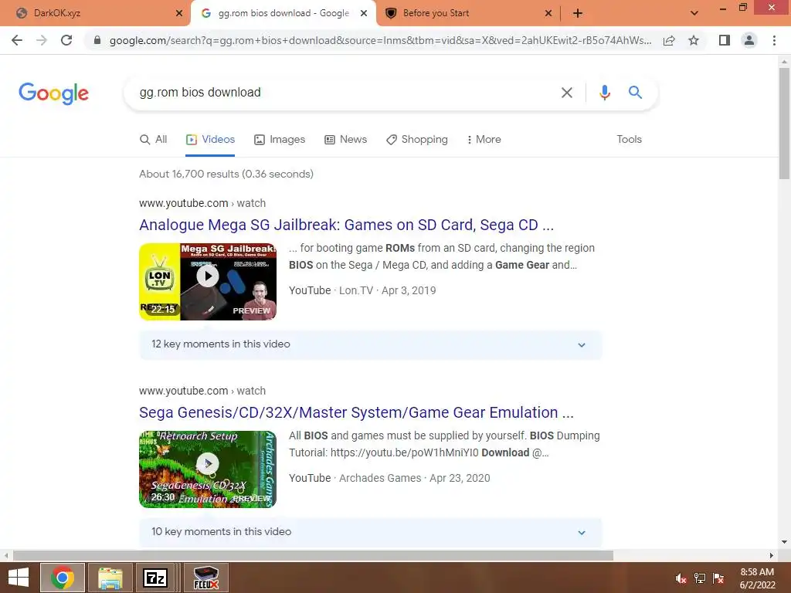Image resolution: width=791 pixels, height=593 pixels.
Task: Switch to the DarkOK.xyz tab
Action: tap(93, 13)
